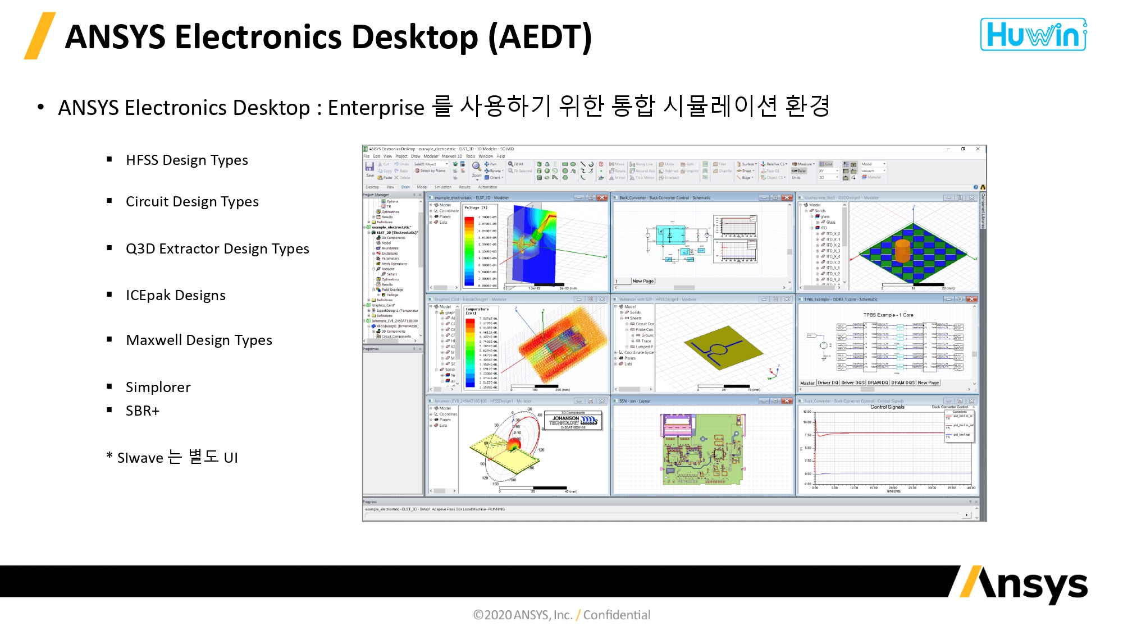Click the Mirror tool
This screenshot has height=631, width=1123.
[x=617, y=177]
